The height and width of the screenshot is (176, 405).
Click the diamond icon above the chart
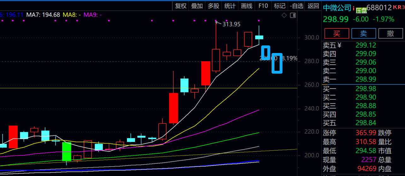point(284,15)
